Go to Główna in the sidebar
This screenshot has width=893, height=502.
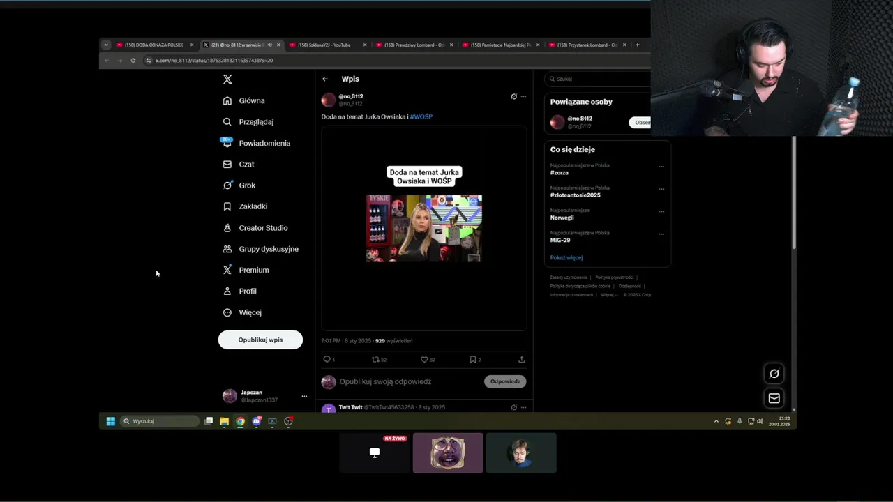coord(243,100)
